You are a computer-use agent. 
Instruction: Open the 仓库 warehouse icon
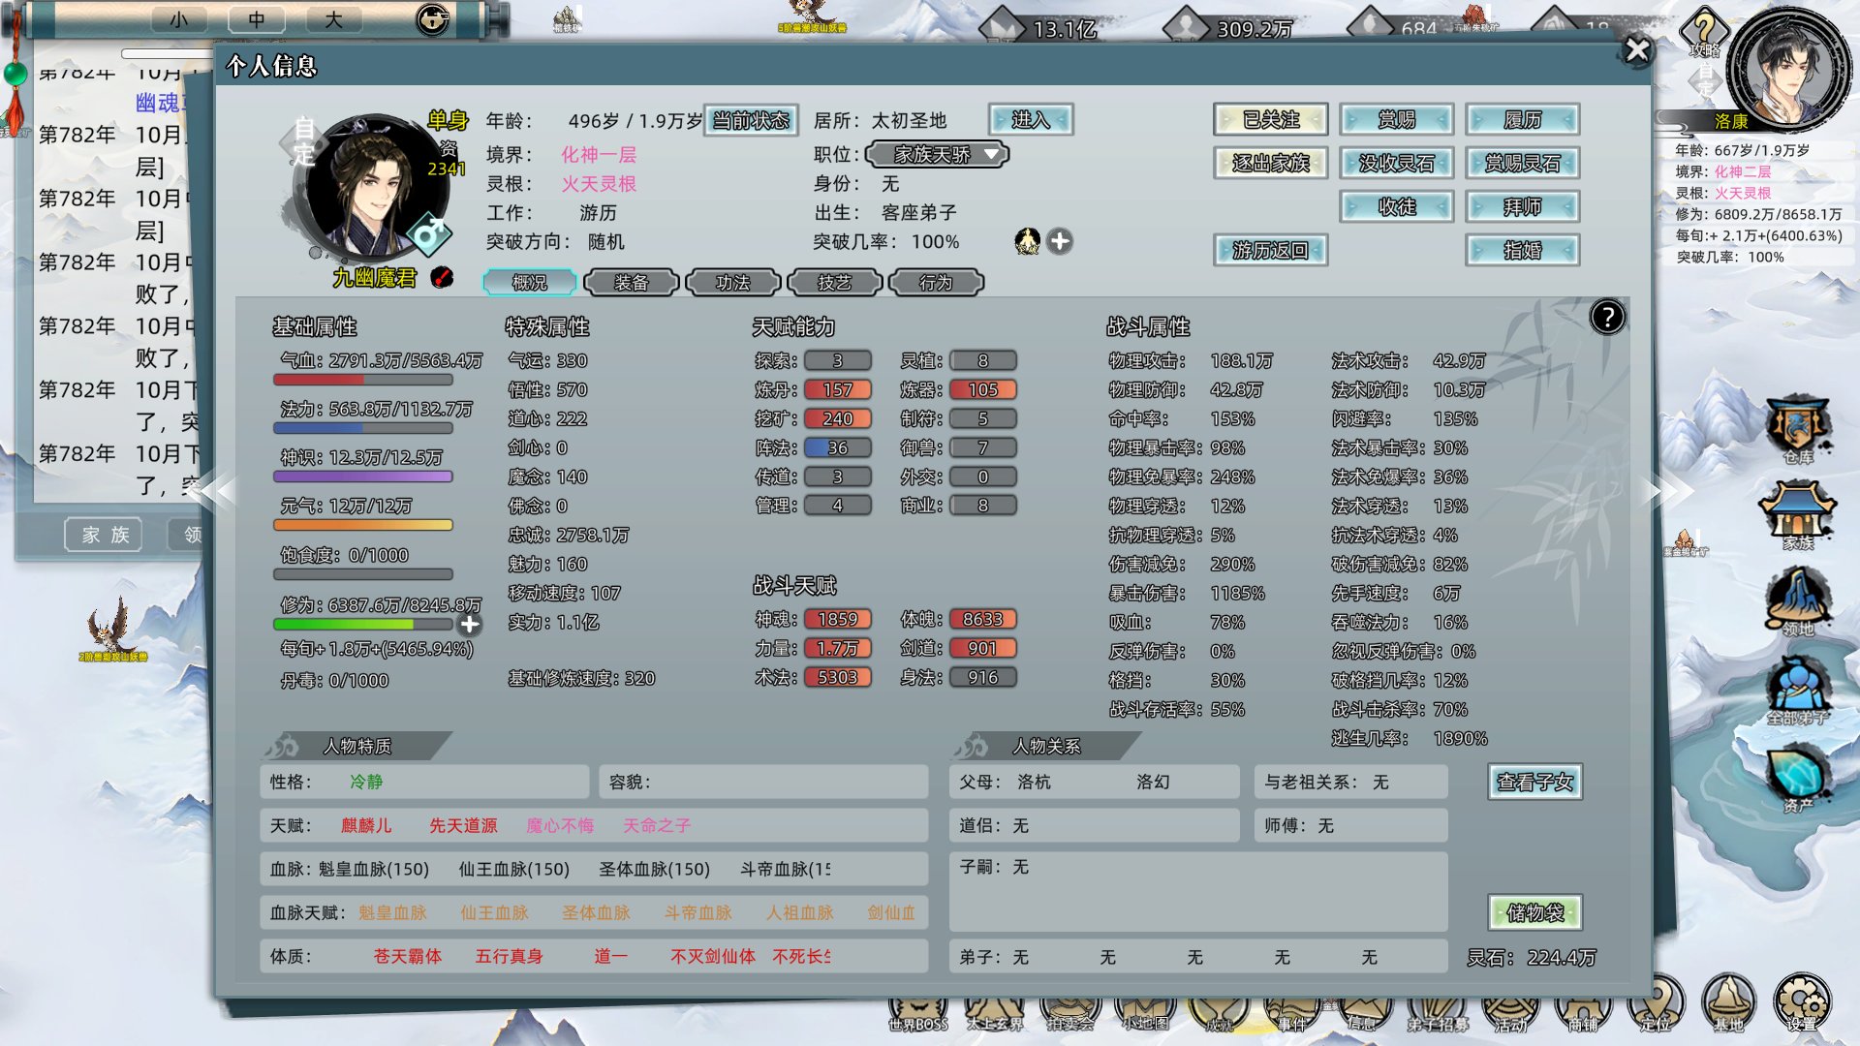click(x=1798, y=430)
